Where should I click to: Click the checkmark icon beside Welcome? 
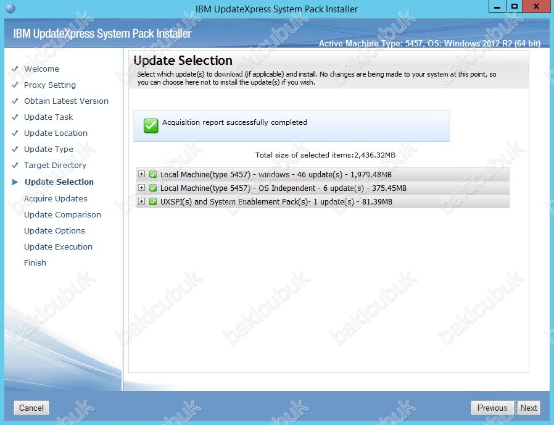pos(15,69)
